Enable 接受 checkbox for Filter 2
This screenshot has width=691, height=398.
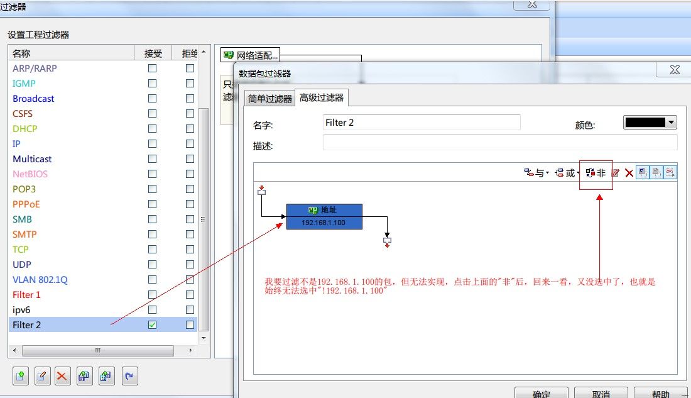[x=152, y=325]
